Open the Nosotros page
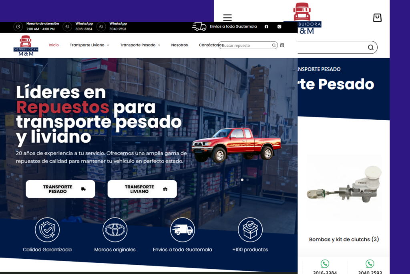The image size is (410, 274). [179, 45]
